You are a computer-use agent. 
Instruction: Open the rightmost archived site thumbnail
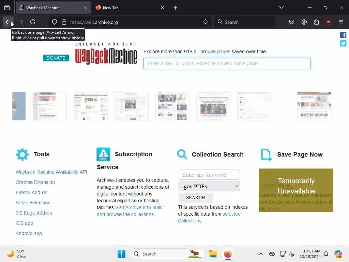[314, 106]
